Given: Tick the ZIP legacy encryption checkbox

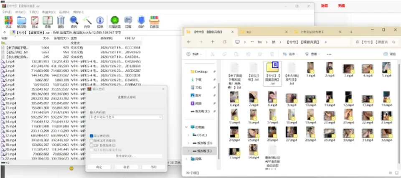Looking at the screenshot, I should (x=92, y=145).
